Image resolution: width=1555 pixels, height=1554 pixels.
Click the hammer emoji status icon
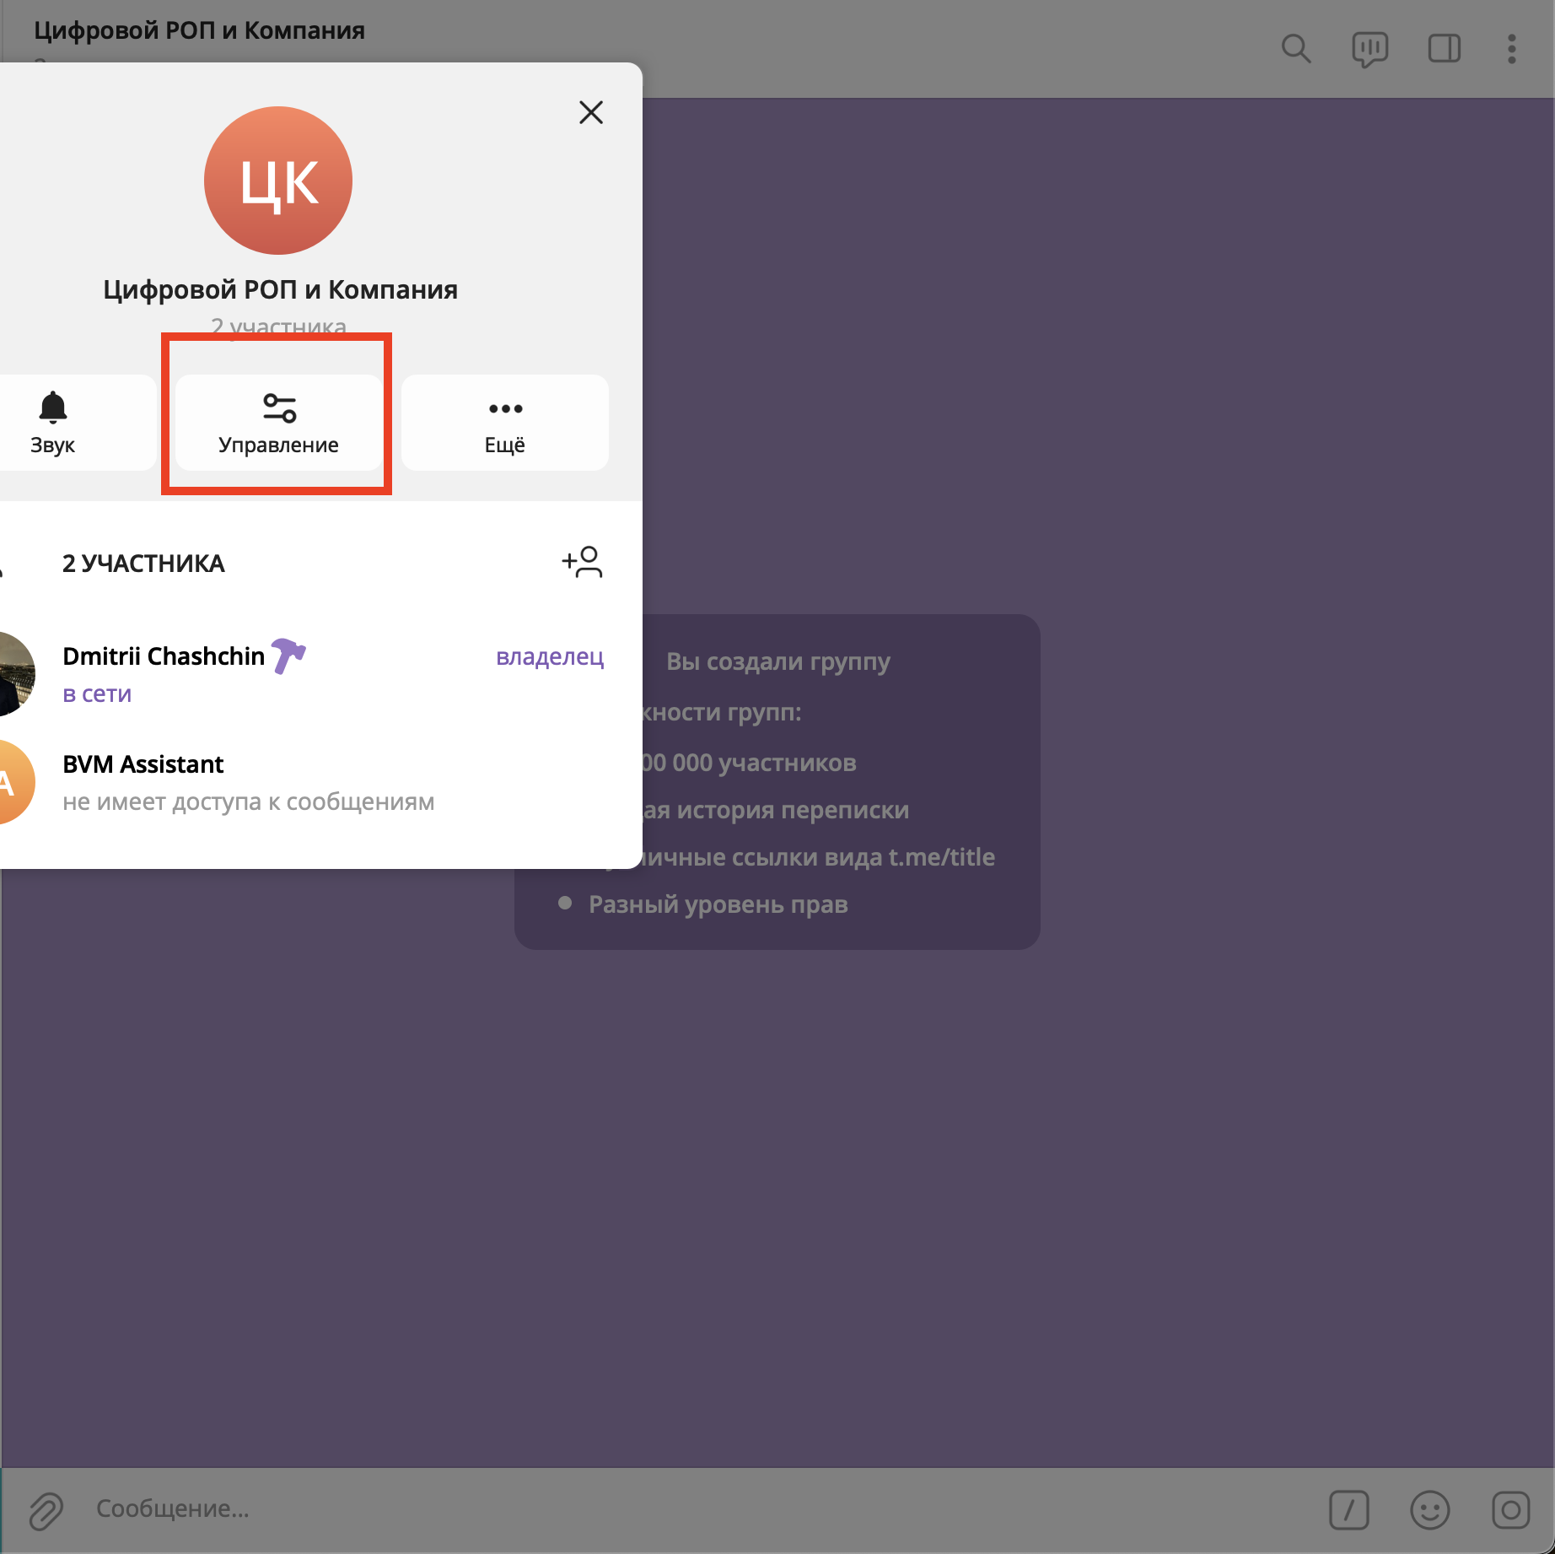[288, 656]
